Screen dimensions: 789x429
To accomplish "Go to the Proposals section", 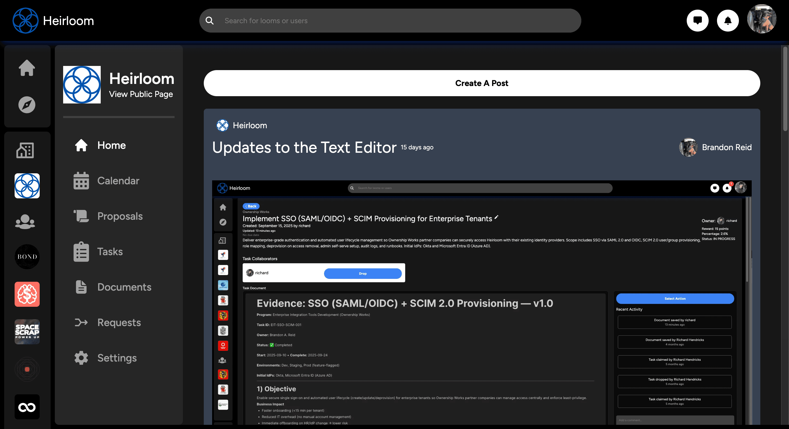I will (x=120, y=216).
